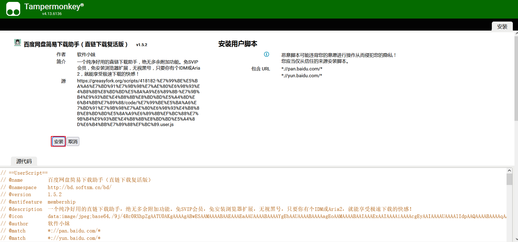Screen dimensions: 518x242
Task: Click the *://pan.baidu.com/* include URL
Action: [x=302, y=69]
